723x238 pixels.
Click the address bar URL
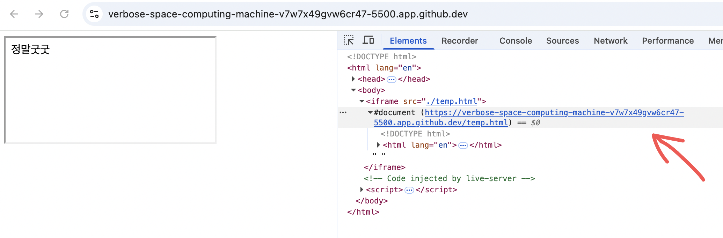point(288,14)
